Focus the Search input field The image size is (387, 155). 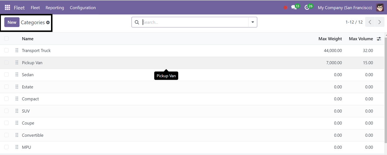195,22
